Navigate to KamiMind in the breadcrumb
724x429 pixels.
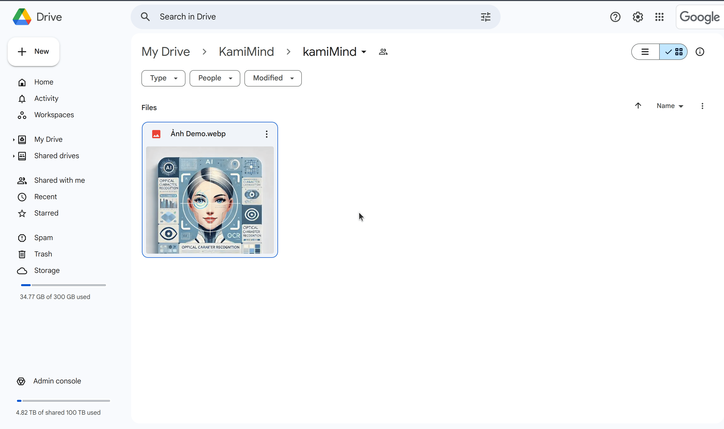tap(246, 52)
